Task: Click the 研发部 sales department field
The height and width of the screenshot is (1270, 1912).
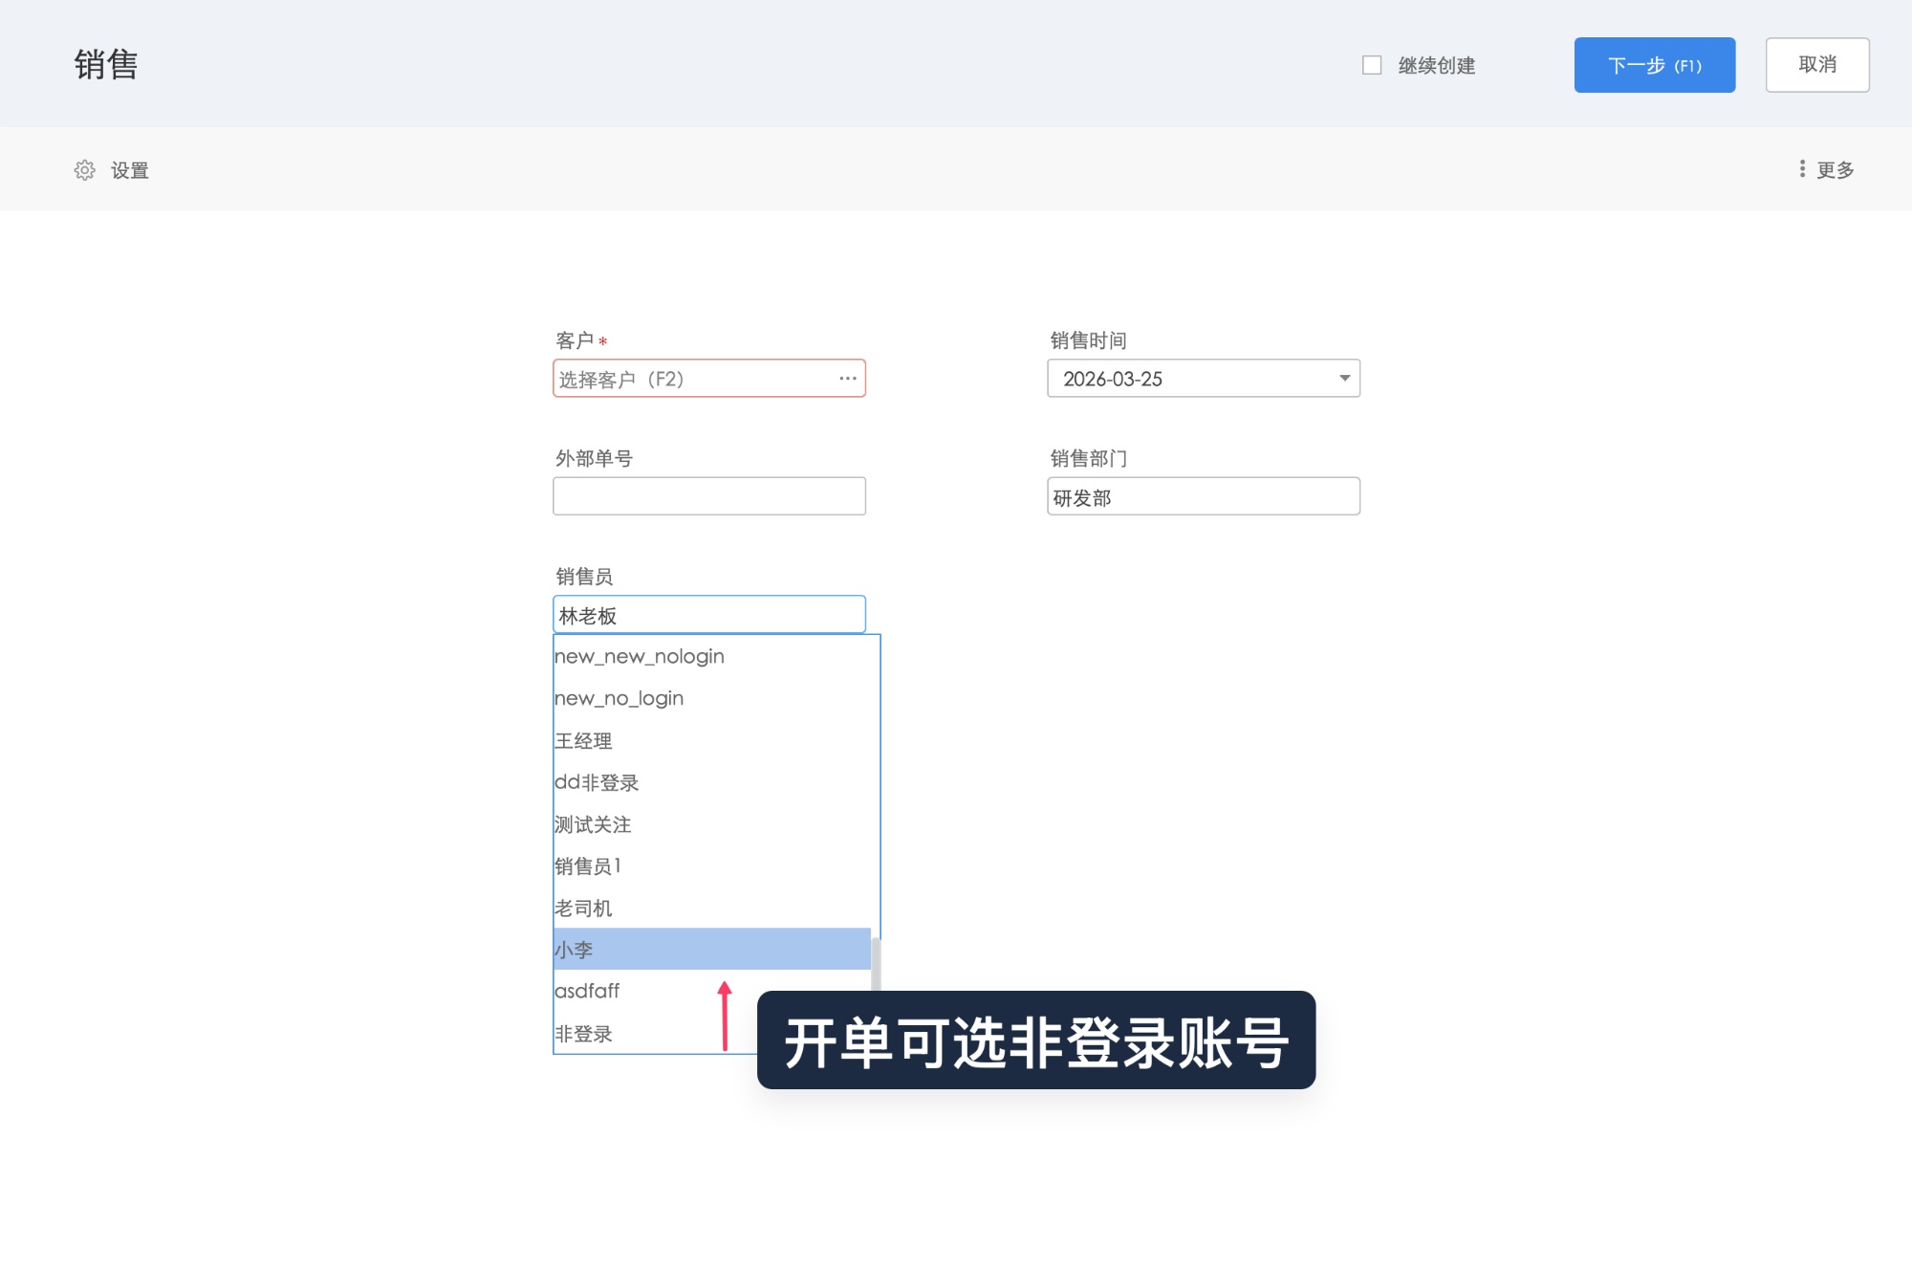Action: pos(1203,496)
